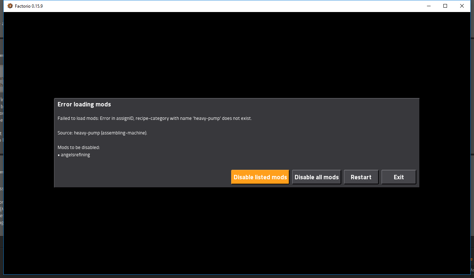474x278 pixels.
Task: Hit the Restart button
Action: point(361,177)
